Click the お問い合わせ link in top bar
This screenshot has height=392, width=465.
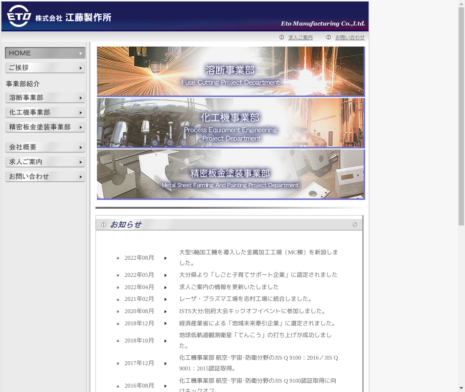click(349, 37)
